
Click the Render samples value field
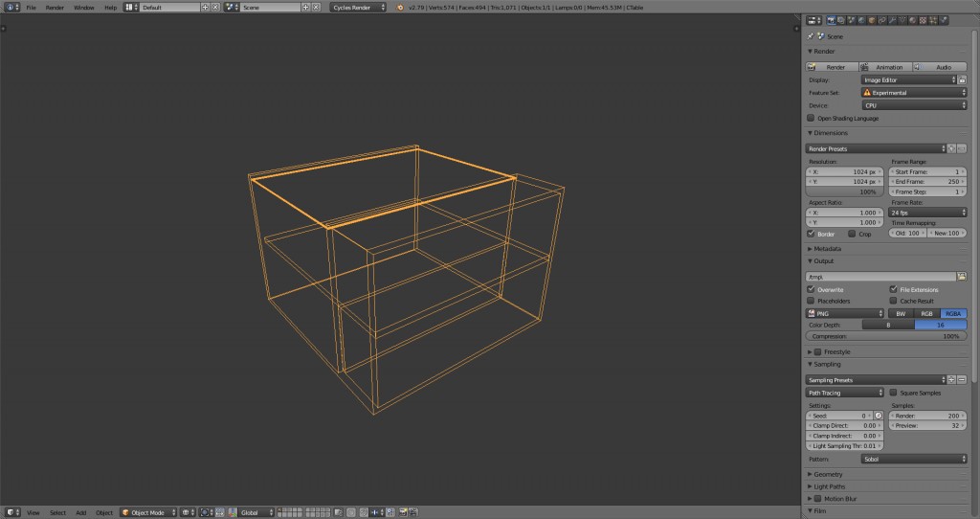(x=927, y=417)
